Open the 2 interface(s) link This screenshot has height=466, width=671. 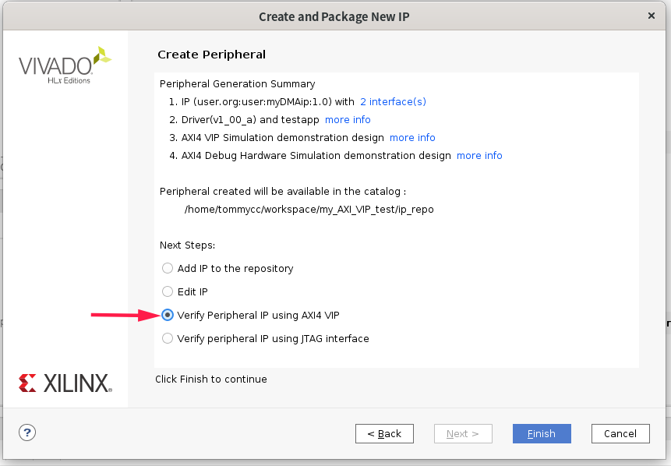coord(393,101)
